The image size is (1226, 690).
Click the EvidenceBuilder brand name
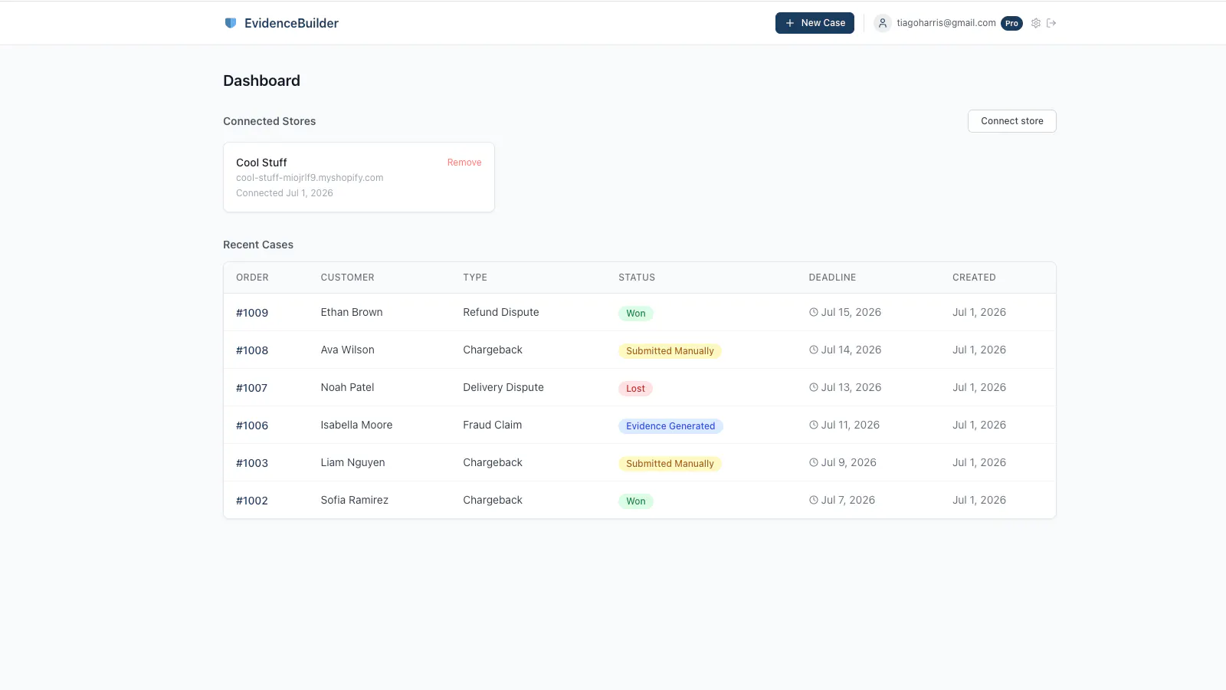pos(291,23)
